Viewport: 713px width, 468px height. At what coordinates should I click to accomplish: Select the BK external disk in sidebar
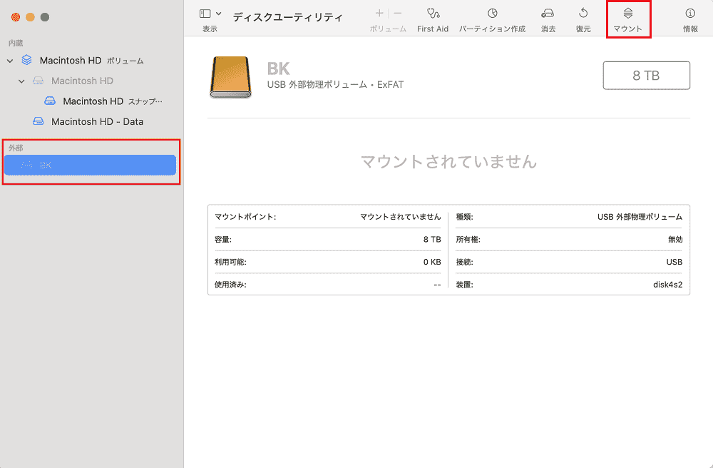[x=90, y=165]
